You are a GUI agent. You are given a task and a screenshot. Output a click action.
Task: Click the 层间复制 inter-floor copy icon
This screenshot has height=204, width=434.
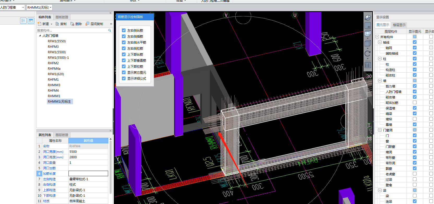(87, 24)
